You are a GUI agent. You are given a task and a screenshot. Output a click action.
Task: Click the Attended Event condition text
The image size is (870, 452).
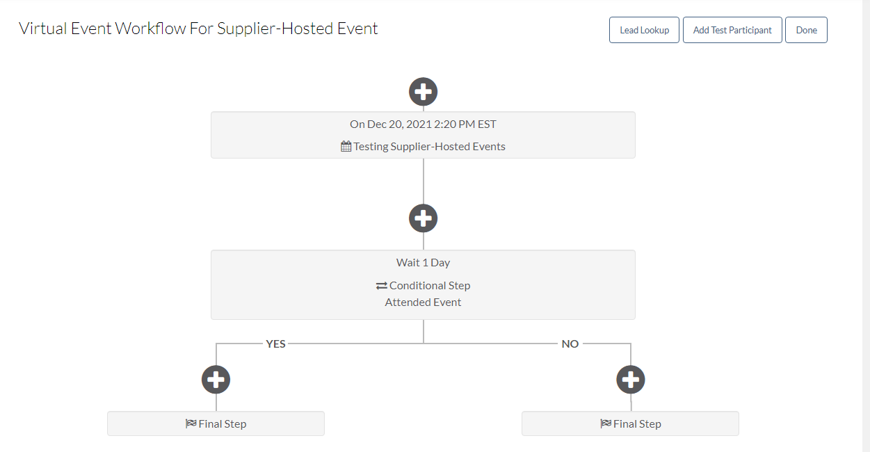pos(423,302)
